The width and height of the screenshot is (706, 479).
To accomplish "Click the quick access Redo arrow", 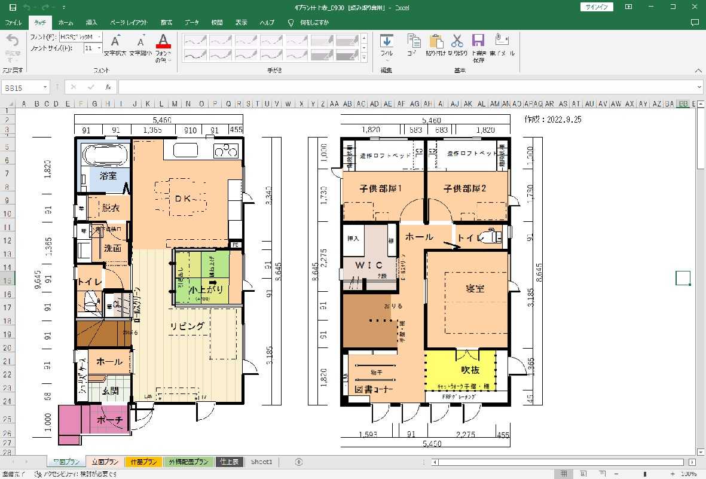I will pyautogui.click(x=45, y=7).
